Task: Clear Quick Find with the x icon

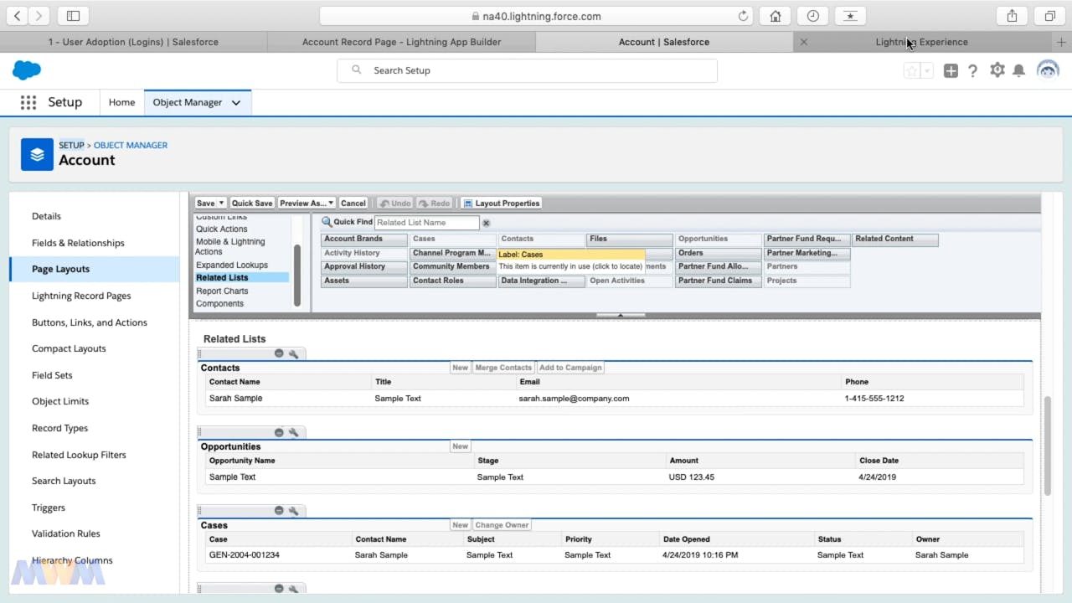Action: [486, 223]
